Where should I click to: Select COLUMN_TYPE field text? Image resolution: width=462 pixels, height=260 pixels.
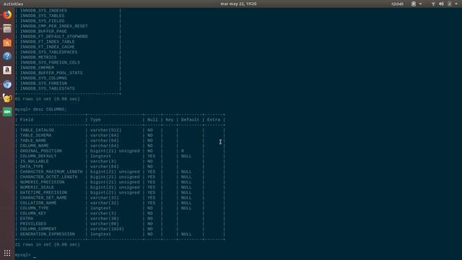tap(35, 208)
